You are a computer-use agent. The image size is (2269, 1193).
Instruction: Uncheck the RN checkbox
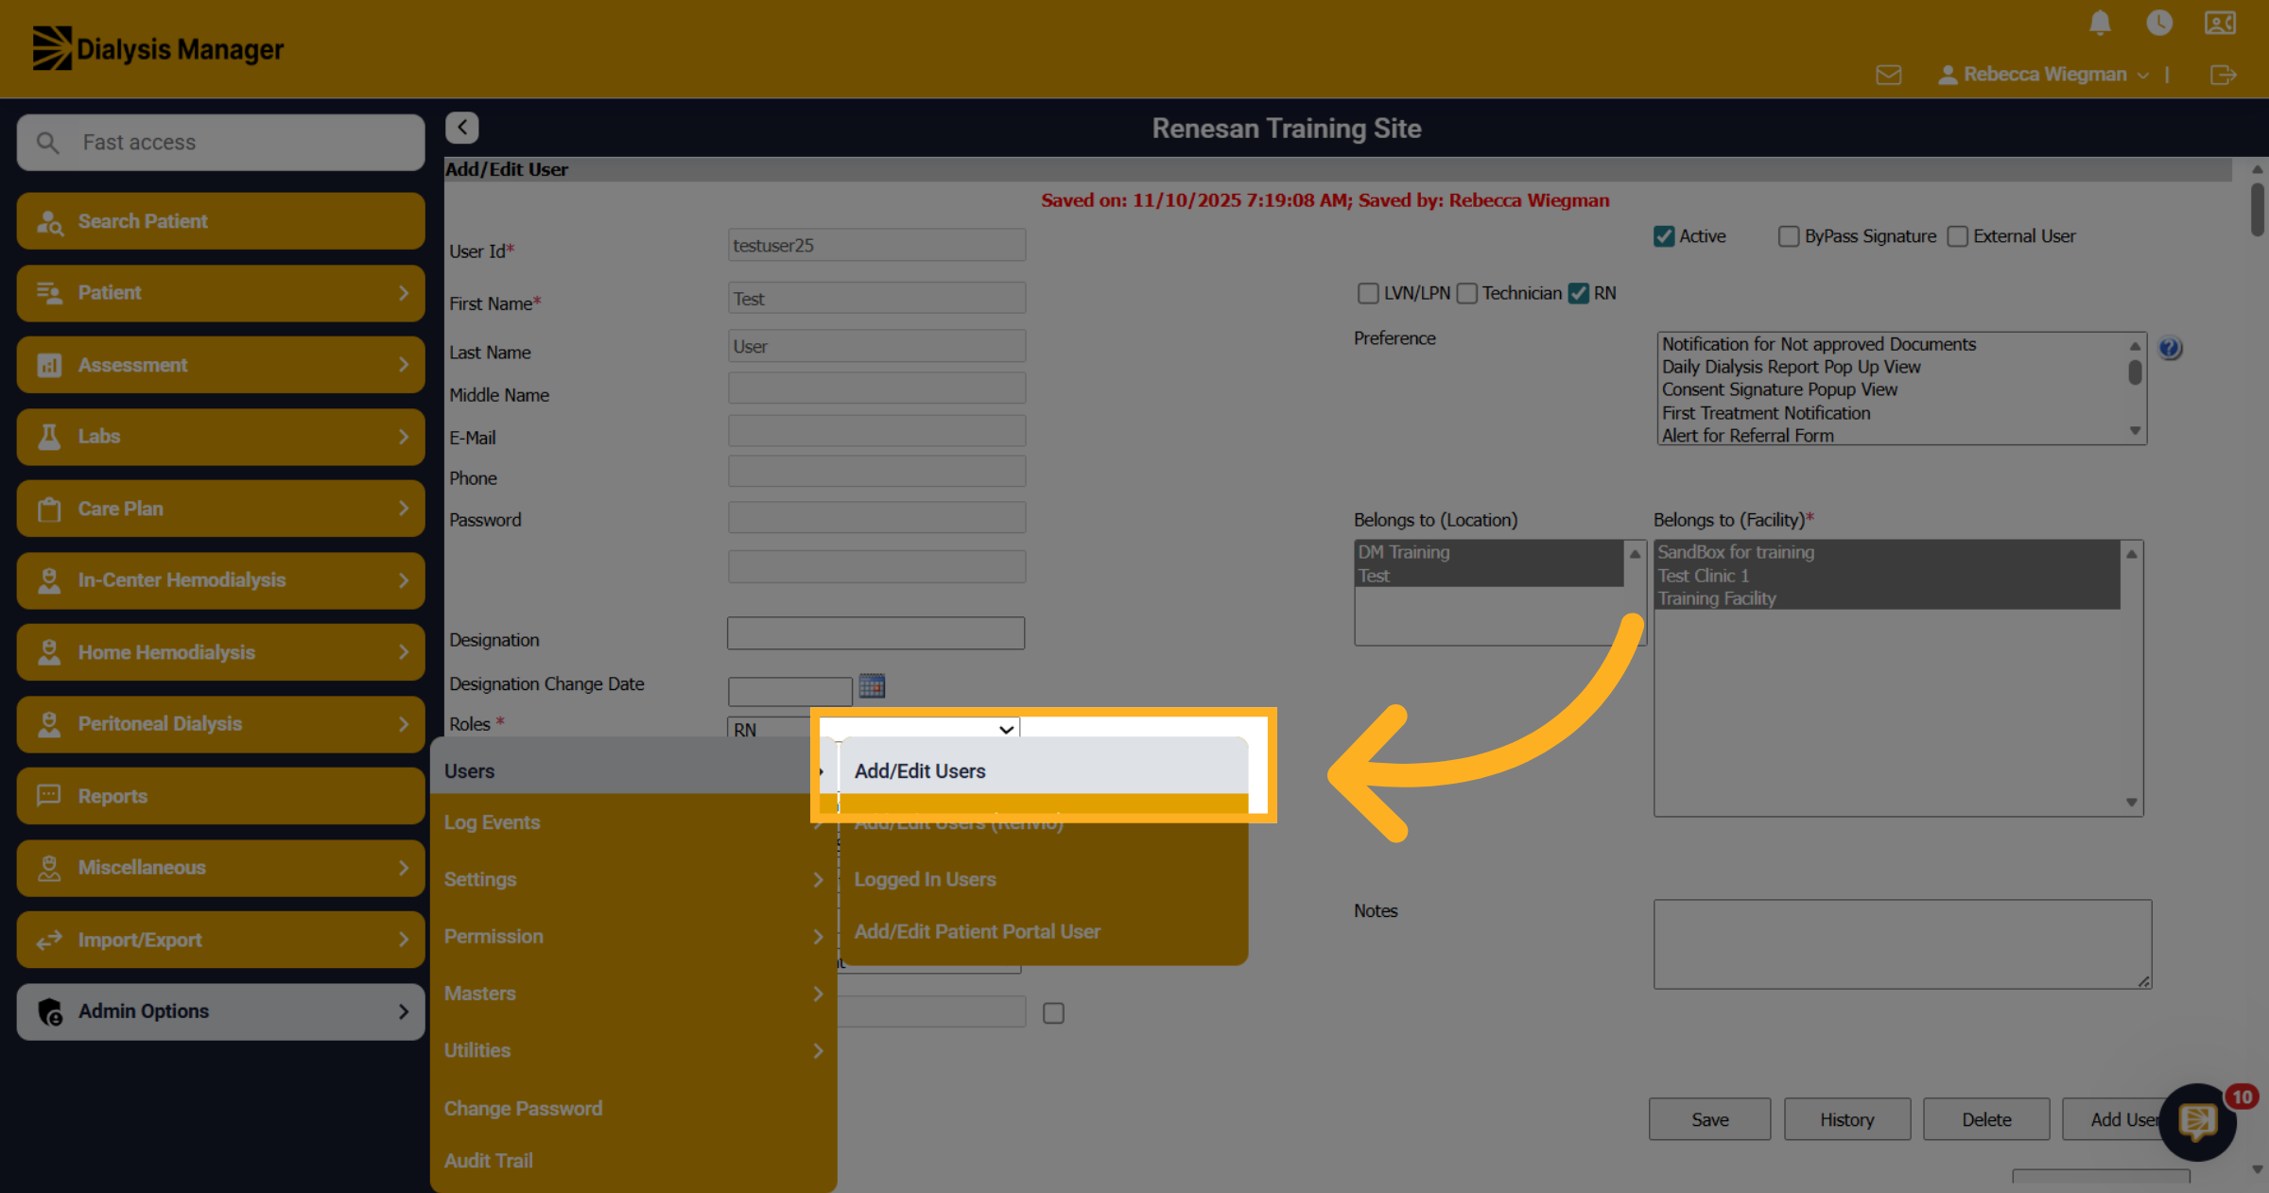[x=1579, y=293]
